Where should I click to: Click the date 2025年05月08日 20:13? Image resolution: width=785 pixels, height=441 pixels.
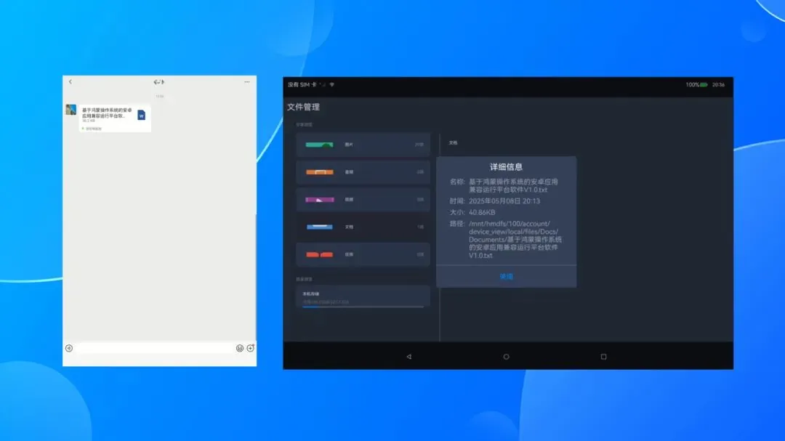click(504, 201)
